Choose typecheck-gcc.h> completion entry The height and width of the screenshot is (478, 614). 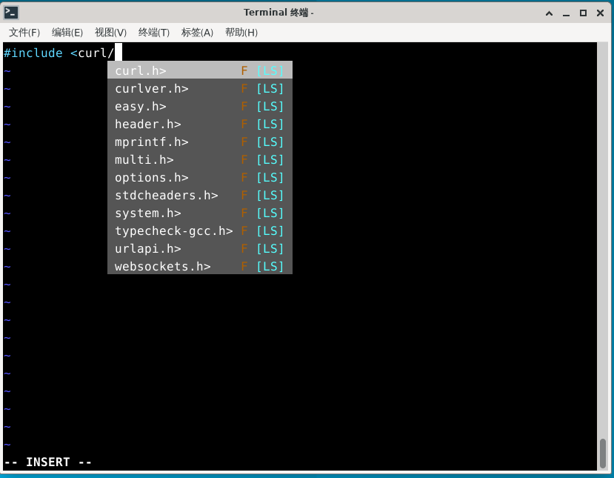200,230
